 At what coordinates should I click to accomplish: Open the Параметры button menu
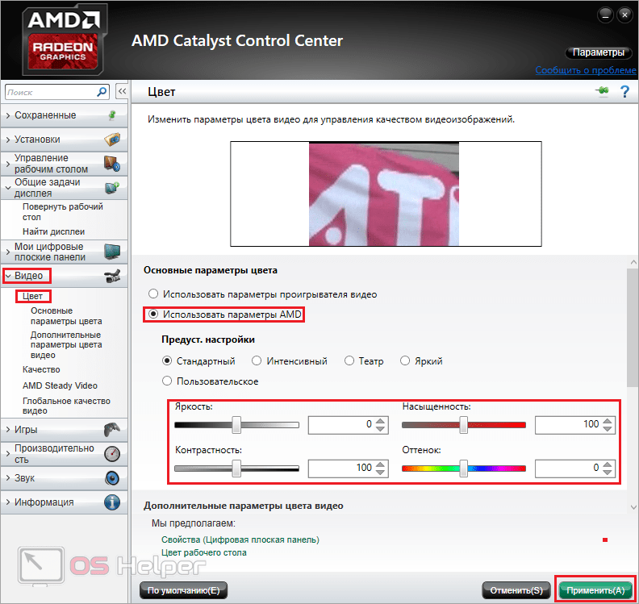coord(598,52)
